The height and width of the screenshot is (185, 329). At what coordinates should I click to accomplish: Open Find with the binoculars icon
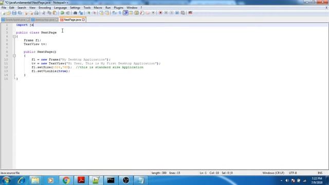point(75,13)
